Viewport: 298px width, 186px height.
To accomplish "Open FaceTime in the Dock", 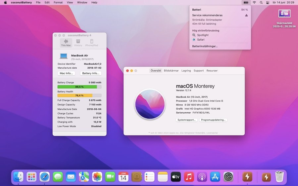I will 110,177.
